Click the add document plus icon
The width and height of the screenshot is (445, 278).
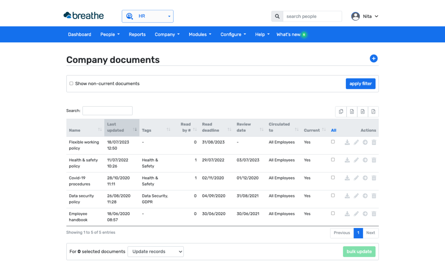click(x=374, y=59)
